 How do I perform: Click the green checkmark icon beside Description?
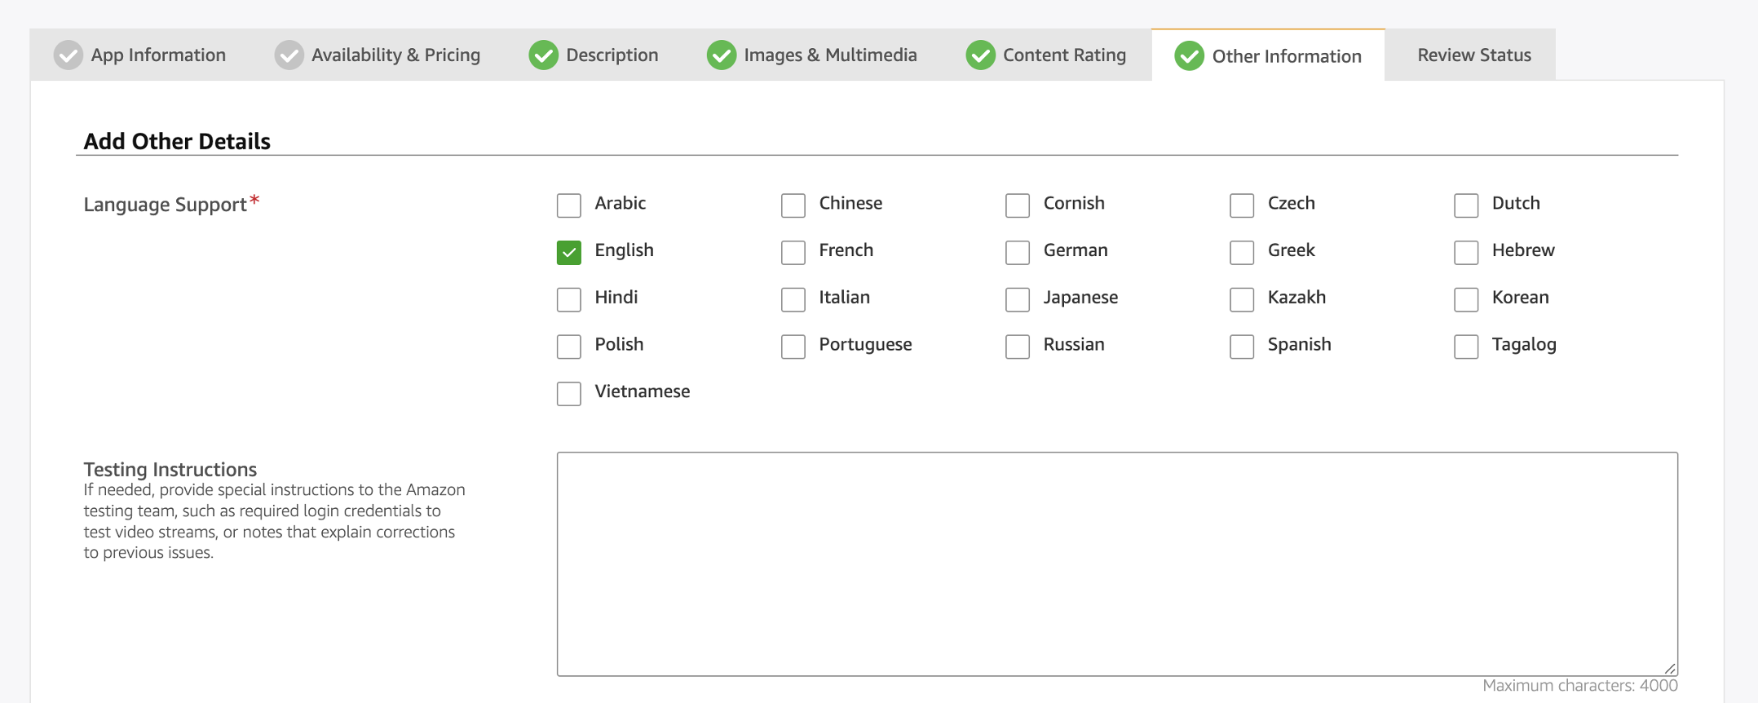tap(543, 55)
